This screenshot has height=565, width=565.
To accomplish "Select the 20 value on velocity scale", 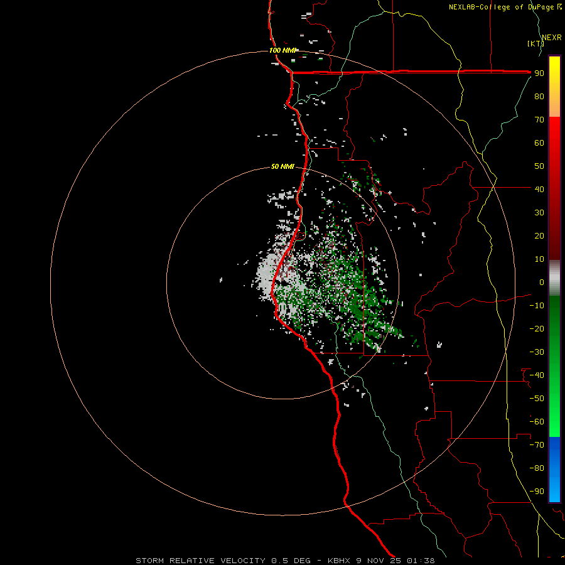I will tap(539, 235).
